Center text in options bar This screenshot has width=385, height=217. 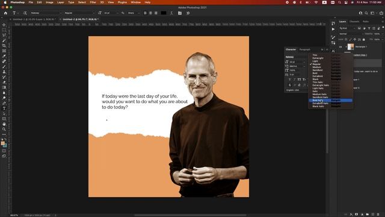coord(150,13)
